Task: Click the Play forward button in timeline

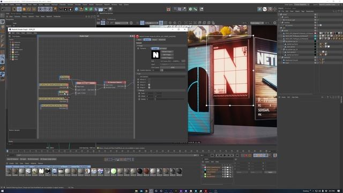Action: click(x=225, y=155)
